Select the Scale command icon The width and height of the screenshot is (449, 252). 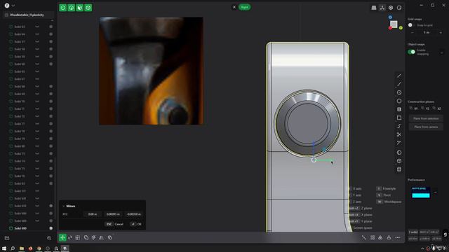(78, 237)
